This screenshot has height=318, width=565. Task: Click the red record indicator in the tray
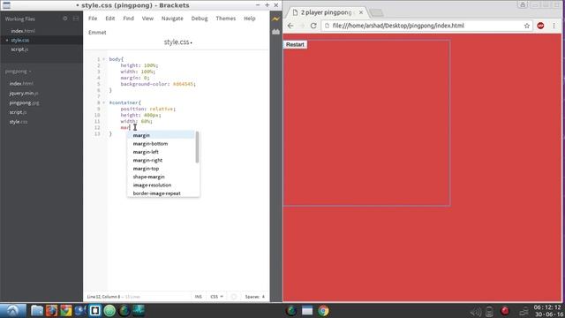pyautogui.click(x=505, y=310)
